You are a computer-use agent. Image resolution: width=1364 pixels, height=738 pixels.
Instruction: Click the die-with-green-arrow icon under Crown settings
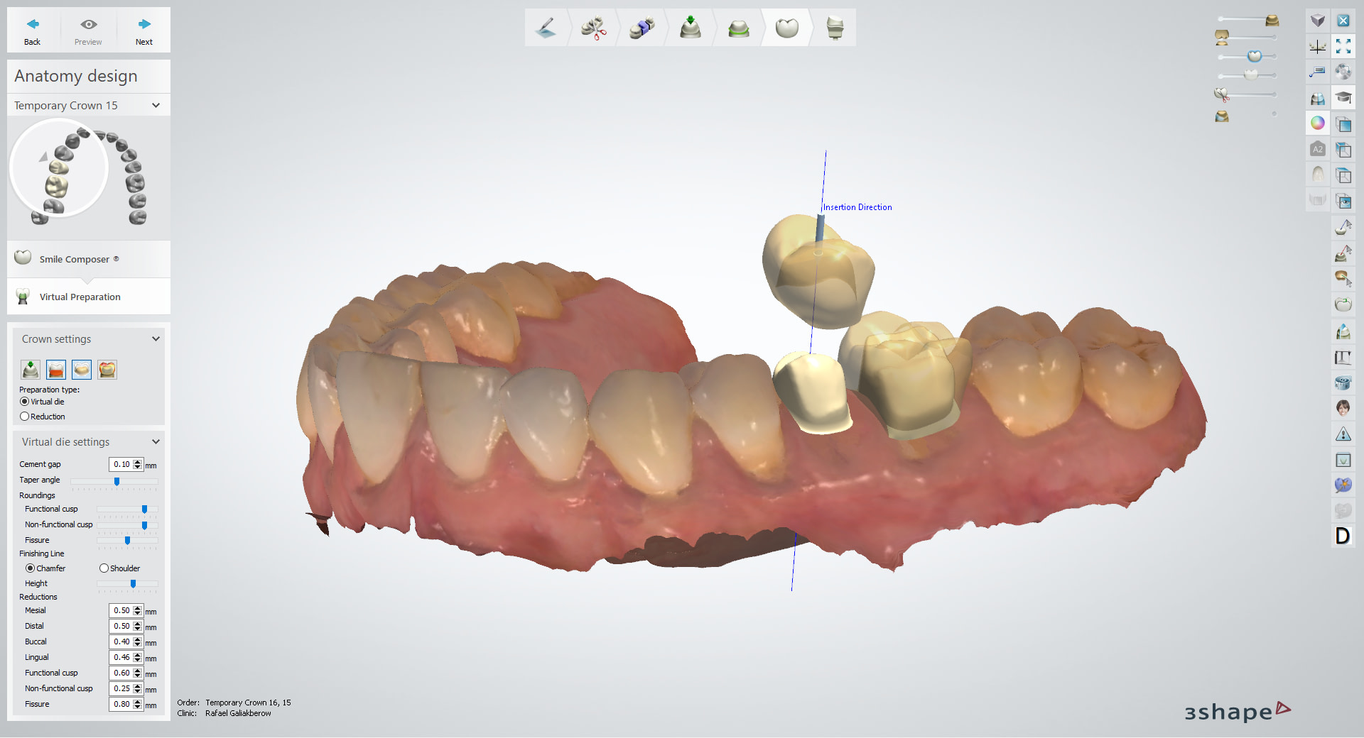30,369
